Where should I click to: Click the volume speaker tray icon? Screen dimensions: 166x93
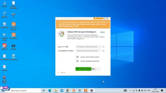click(145, 91)
